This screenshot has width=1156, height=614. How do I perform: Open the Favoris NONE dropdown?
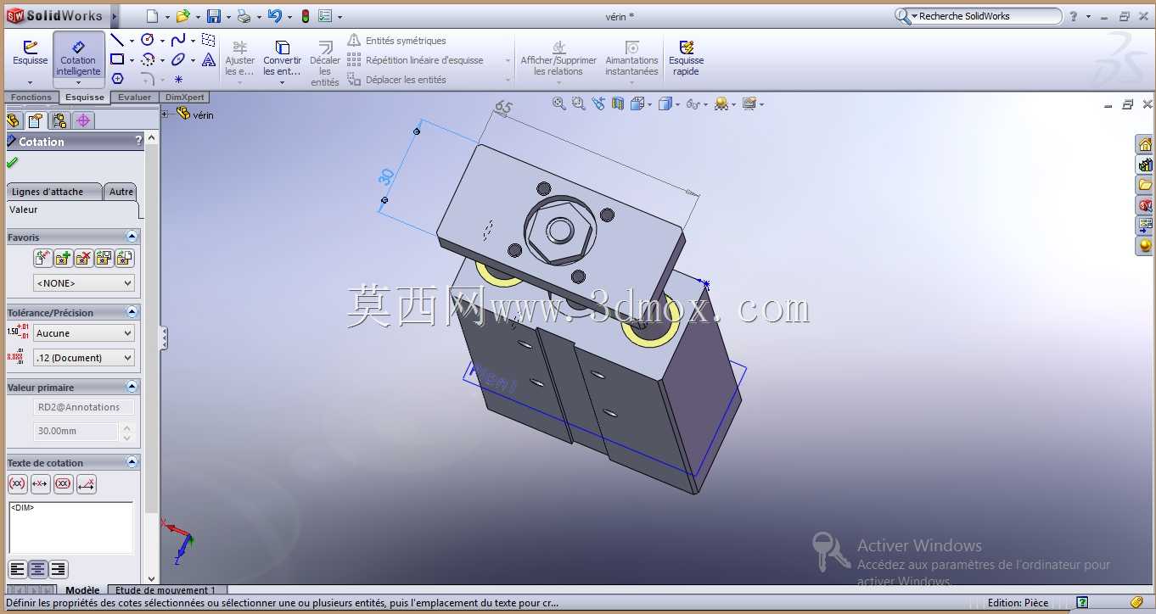pos(84,283)
